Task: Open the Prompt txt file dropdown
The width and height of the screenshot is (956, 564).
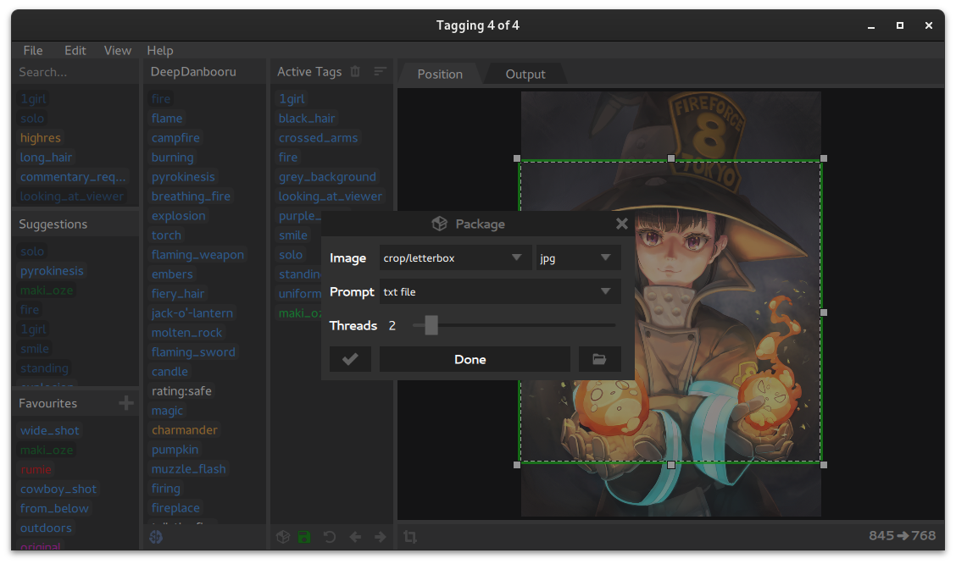Action: (x=500, y=292)
